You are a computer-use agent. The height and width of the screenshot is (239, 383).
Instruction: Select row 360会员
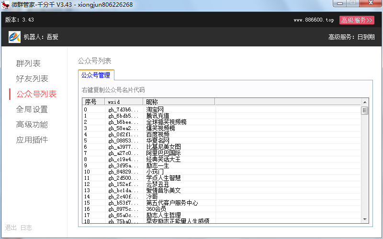(222, 209)
